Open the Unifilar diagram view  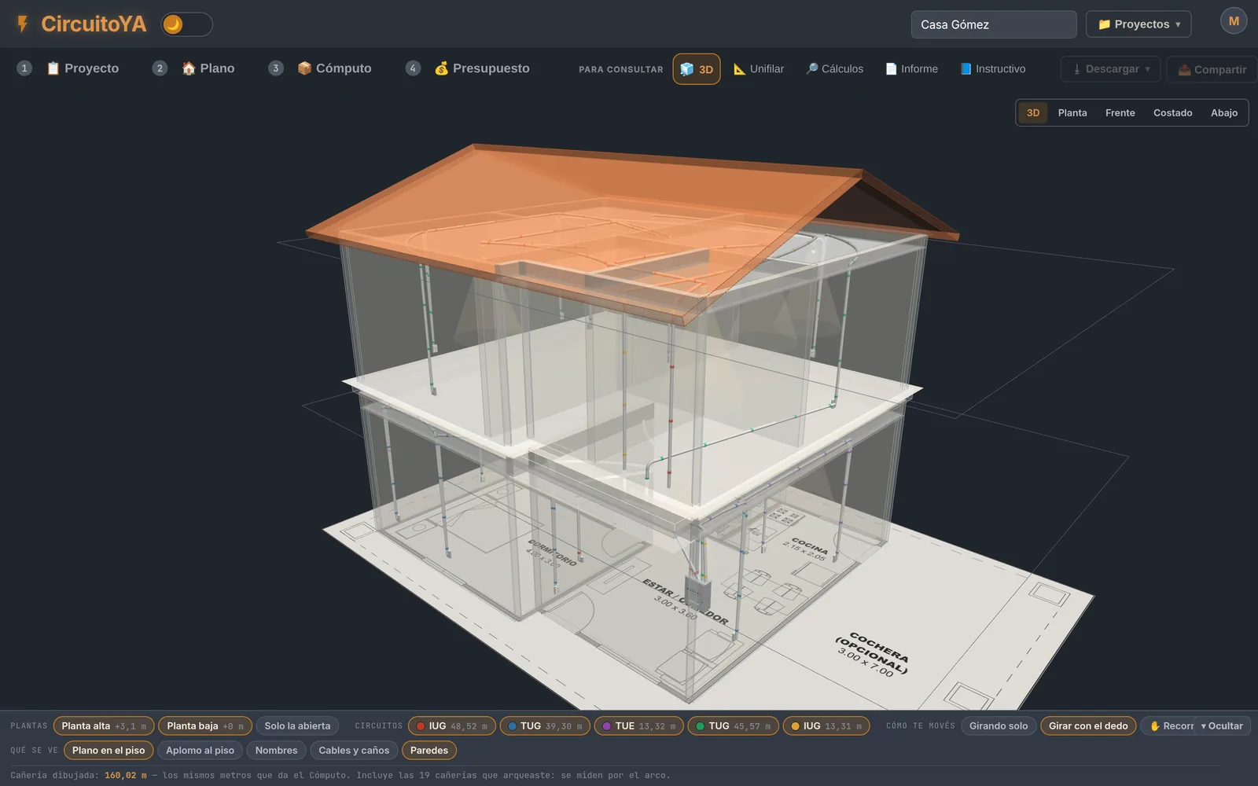[759, 69]
